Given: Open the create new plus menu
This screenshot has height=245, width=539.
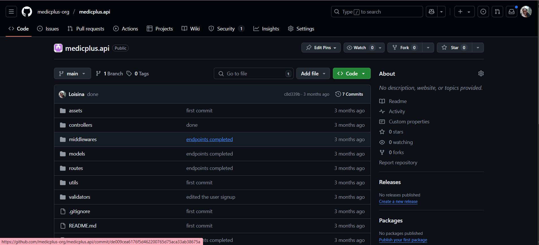Looking at the screenshot, I should 464,12.
